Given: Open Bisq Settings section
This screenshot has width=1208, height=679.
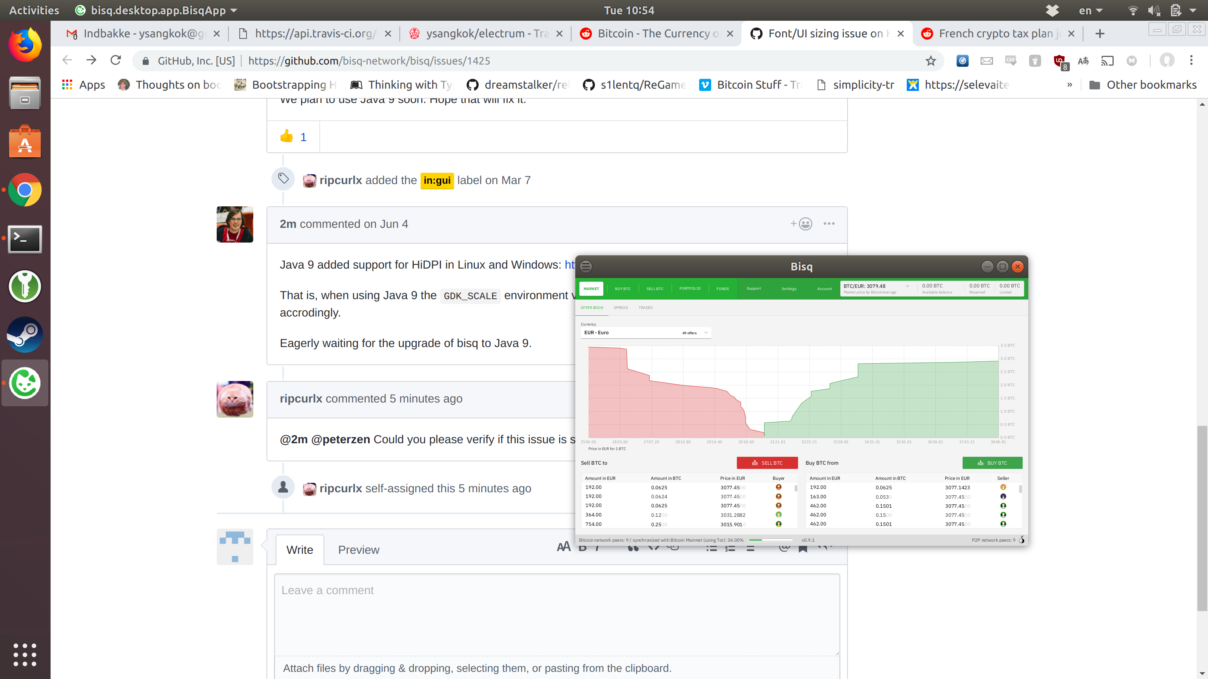Looking at the screenshot, I should (x=789, y=289).
